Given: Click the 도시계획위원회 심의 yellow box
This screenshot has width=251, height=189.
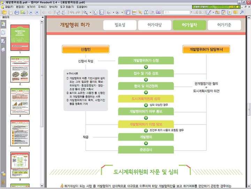Looking at the screenshot, I should coord(146,99).
